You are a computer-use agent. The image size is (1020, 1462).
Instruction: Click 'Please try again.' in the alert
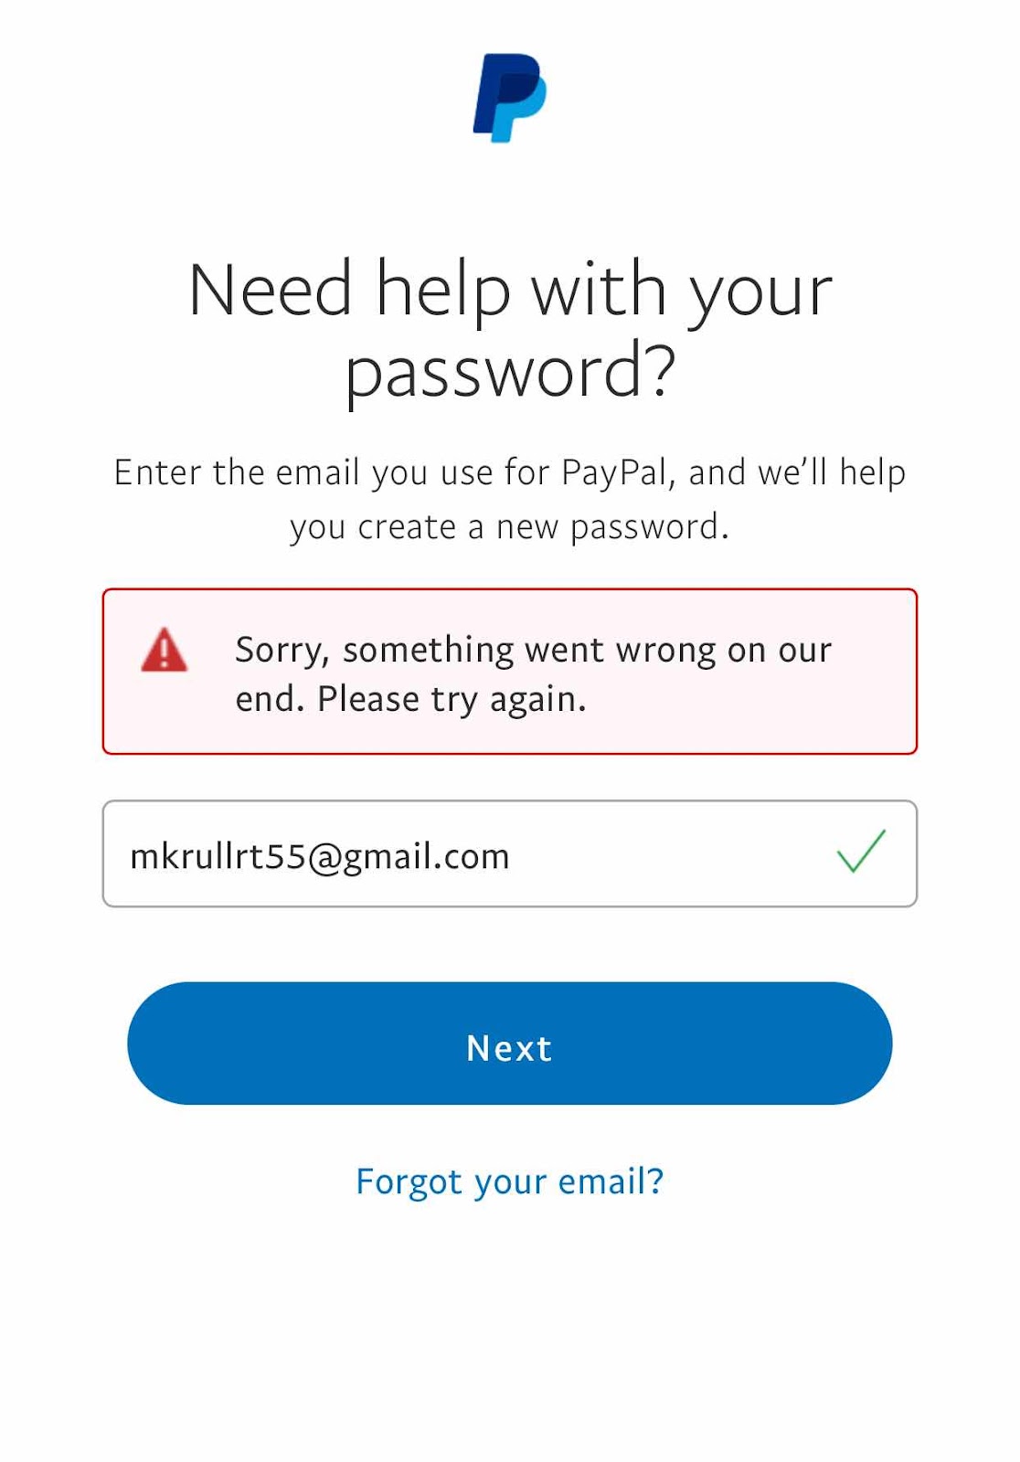[x=452, y=700]
